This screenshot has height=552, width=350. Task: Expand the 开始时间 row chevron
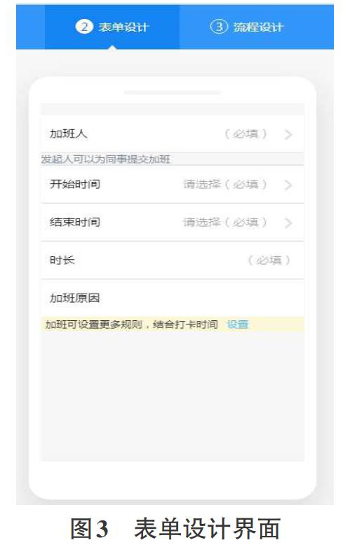point(288,185)
